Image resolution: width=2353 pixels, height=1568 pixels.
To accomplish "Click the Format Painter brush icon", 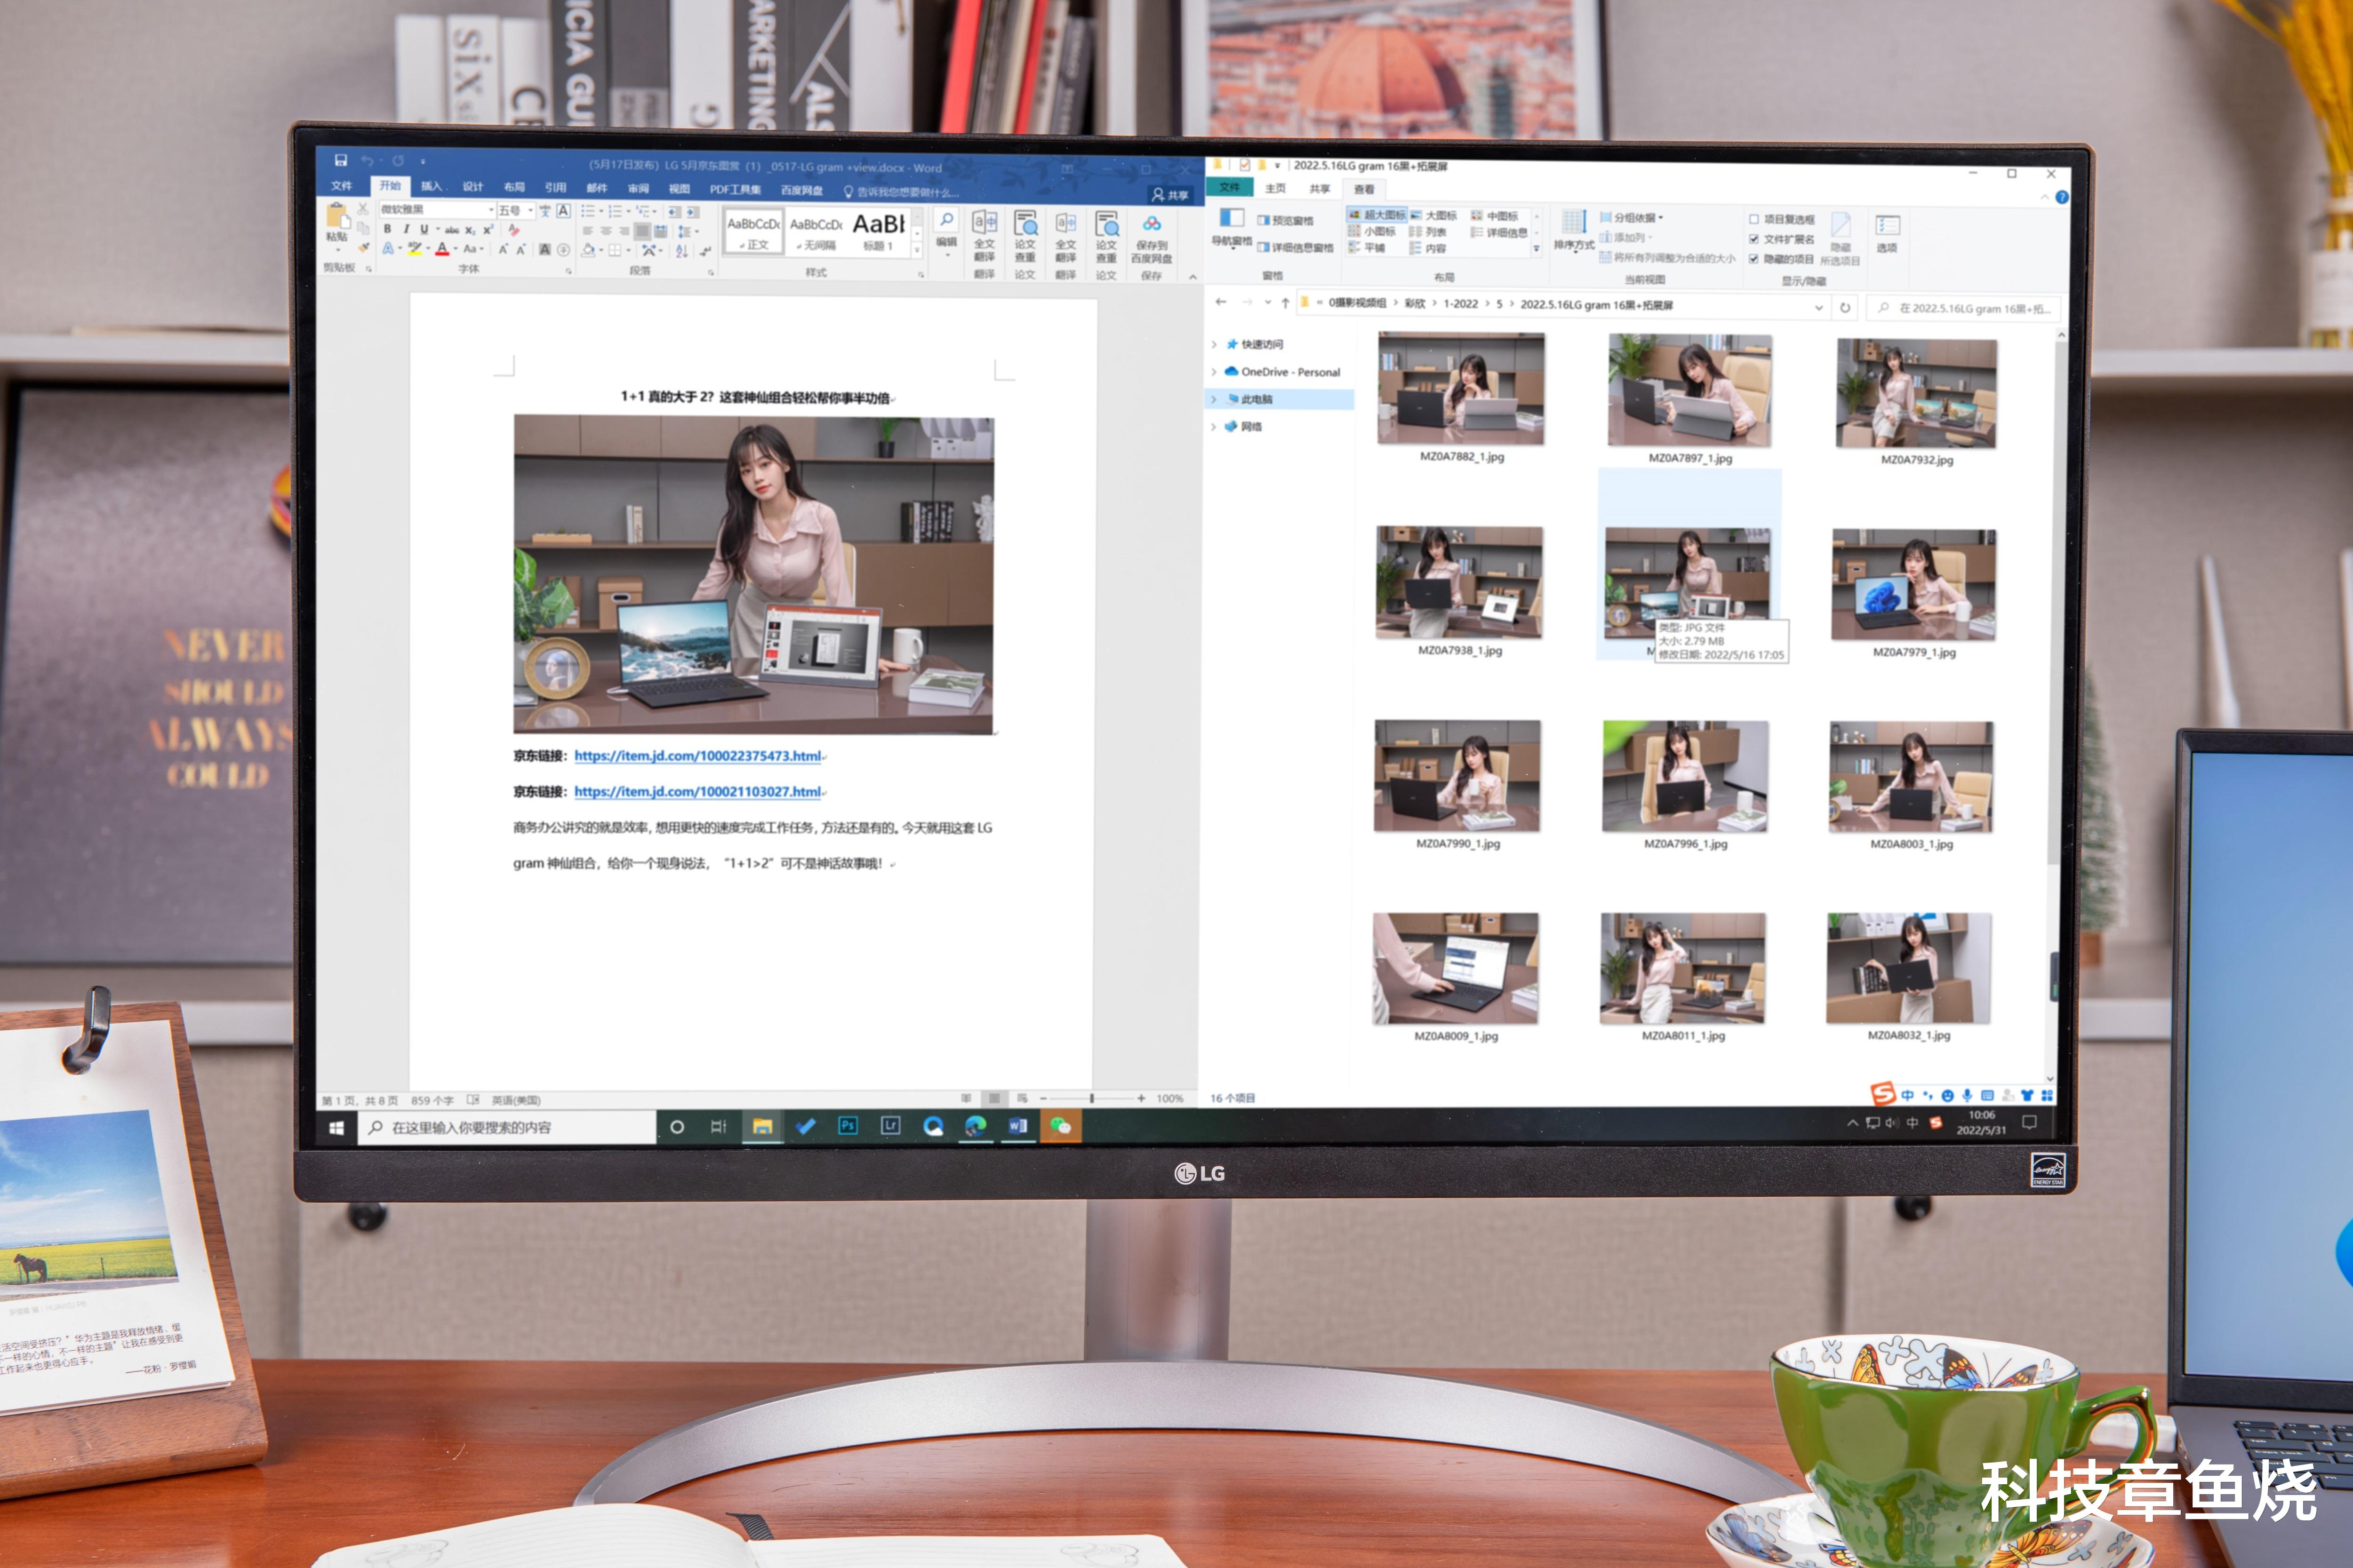I will [x=363, y=247].
